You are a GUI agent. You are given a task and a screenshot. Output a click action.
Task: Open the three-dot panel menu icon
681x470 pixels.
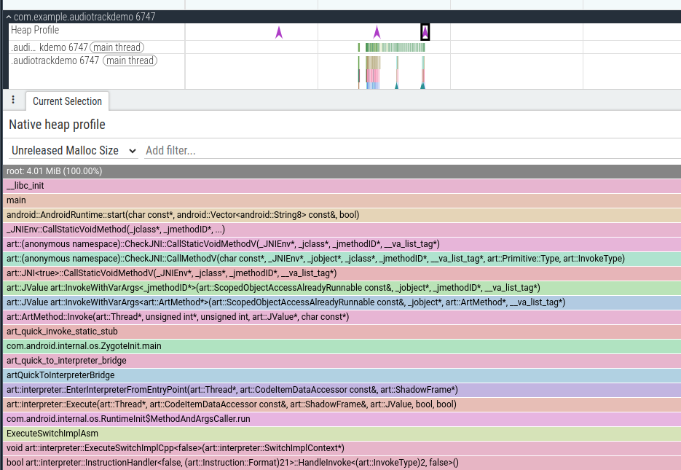click(x=13, y=100)
